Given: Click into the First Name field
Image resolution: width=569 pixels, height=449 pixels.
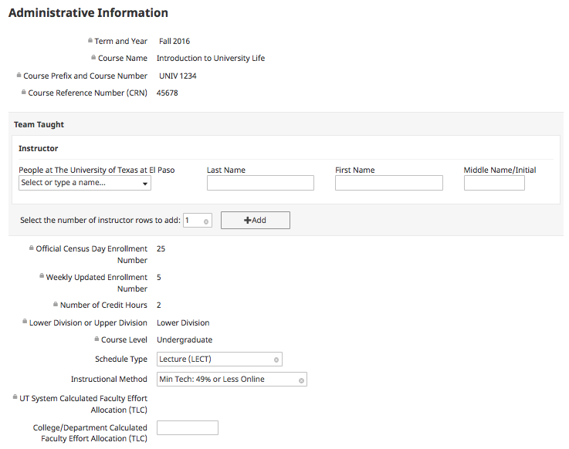Looking at the screenshot, I should point(388,183).
